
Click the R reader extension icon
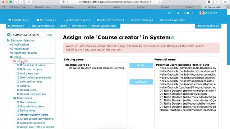point(63,2)
